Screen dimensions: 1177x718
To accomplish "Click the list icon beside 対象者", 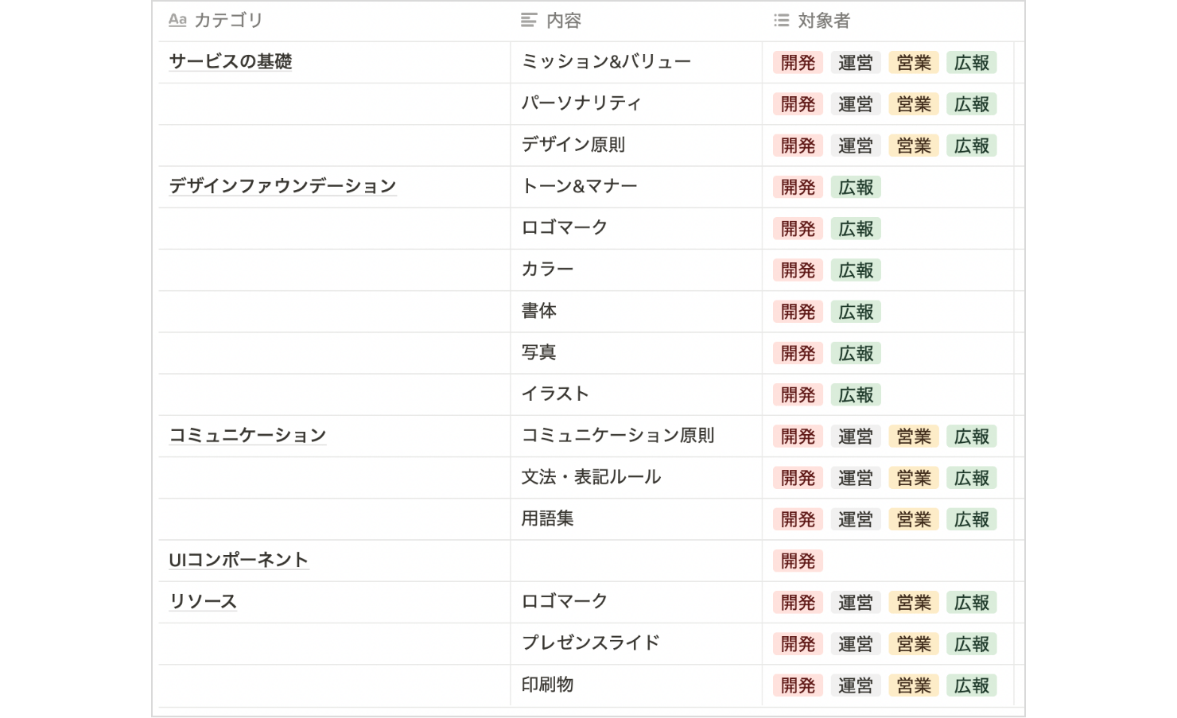I will 782,20.
